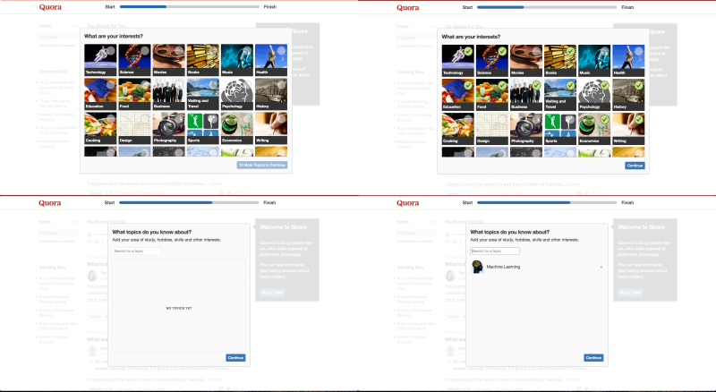Click the Sports tile in the top-right grid

point(560,128)
